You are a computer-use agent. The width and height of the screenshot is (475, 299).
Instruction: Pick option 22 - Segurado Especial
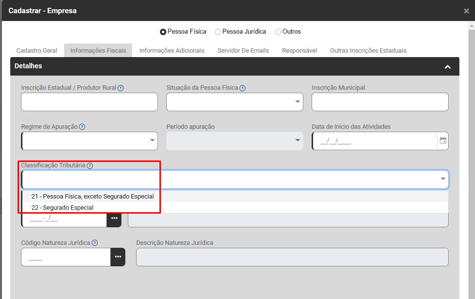tap(62, 208)
